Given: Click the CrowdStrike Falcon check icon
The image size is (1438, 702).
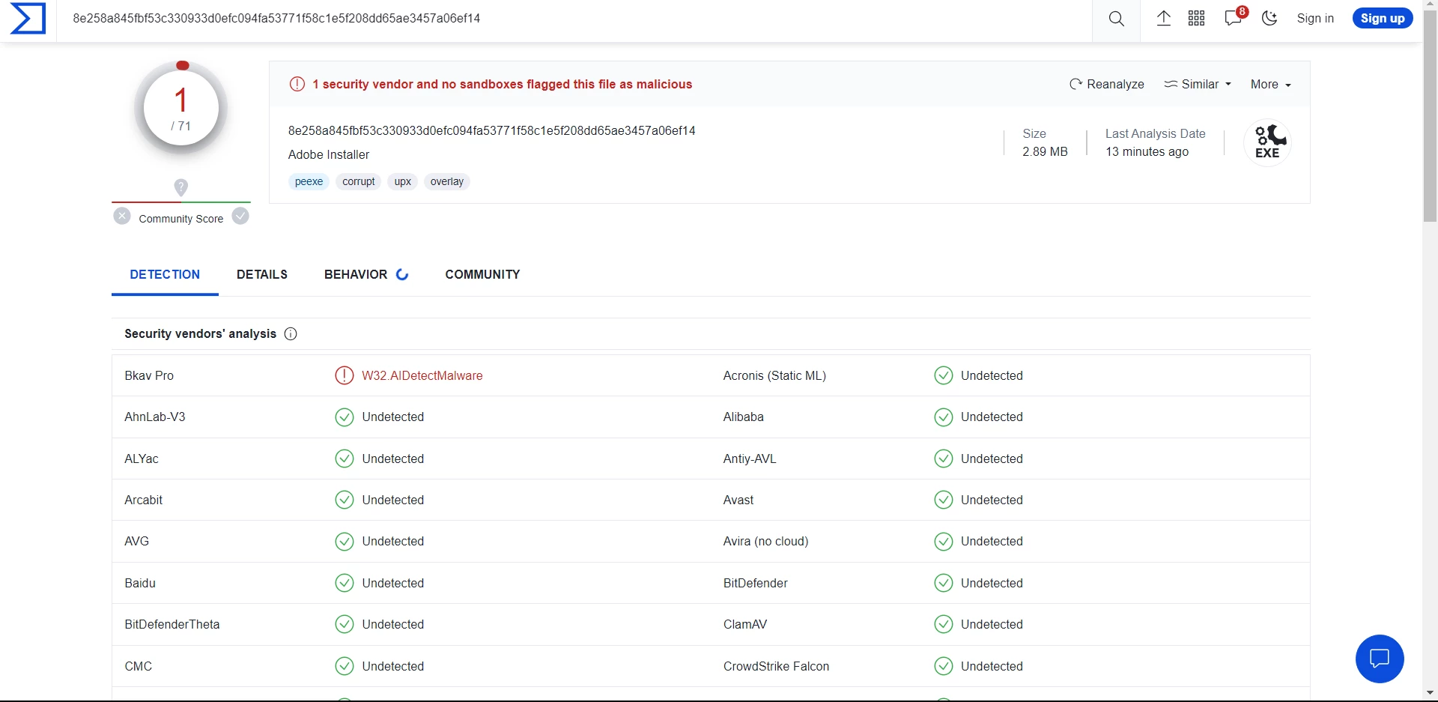Looking at the screenshot, I should [x=943, y=666].
